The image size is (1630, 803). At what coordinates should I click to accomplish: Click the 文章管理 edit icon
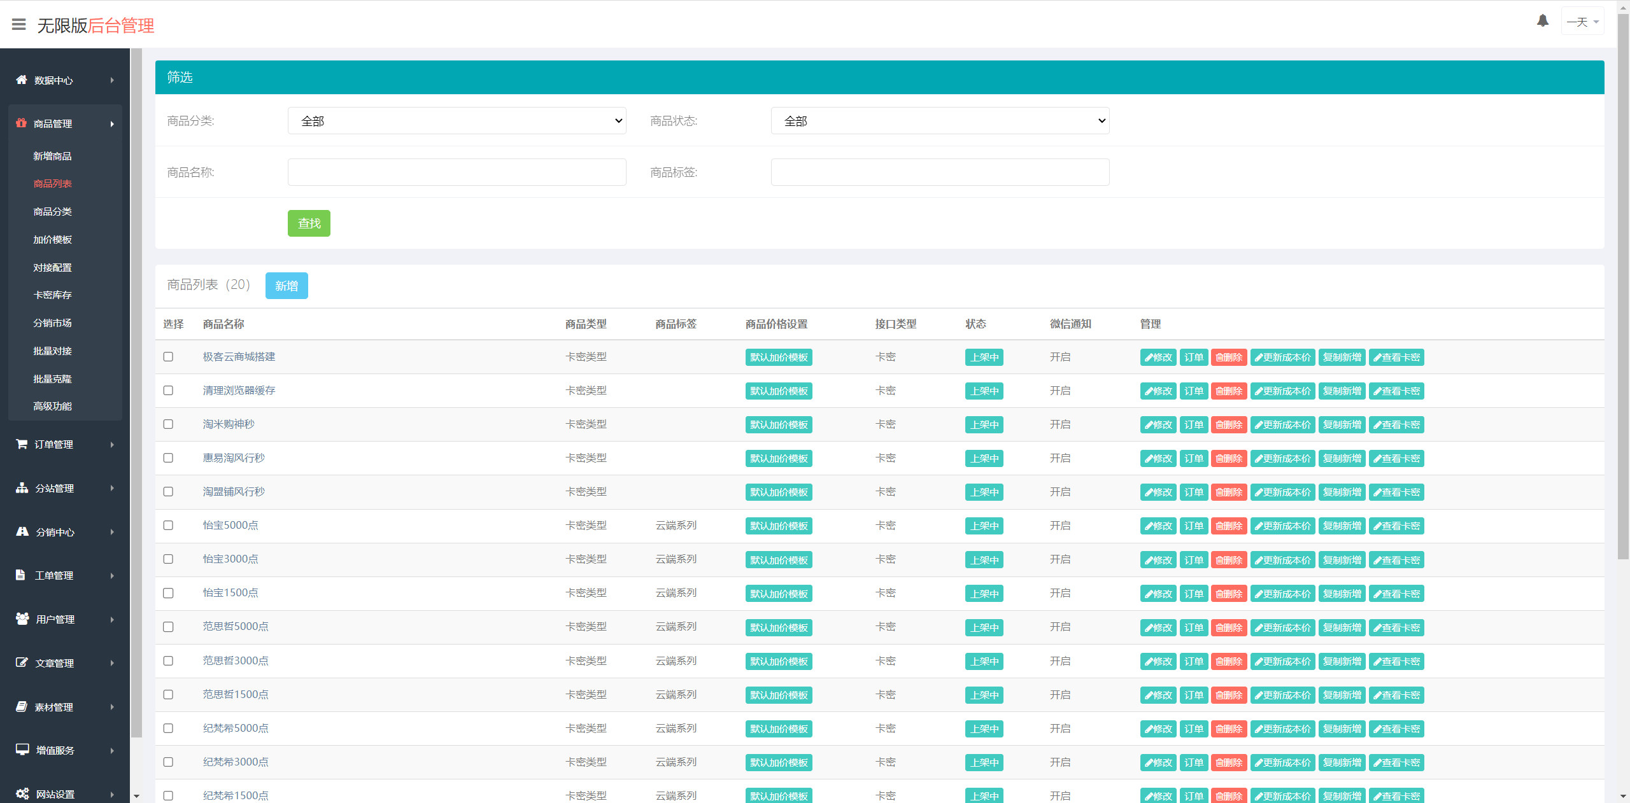click(22, 662)
